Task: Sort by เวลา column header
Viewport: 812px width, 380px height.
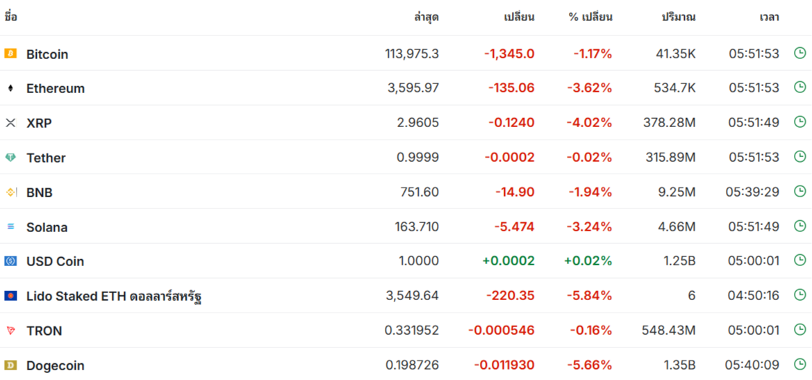Action: coord(769,17)
